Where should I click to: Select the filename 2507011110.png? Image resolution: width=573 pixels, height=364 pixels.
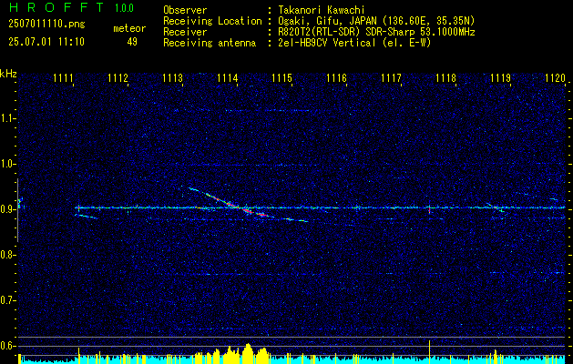[x=46, y=25]
